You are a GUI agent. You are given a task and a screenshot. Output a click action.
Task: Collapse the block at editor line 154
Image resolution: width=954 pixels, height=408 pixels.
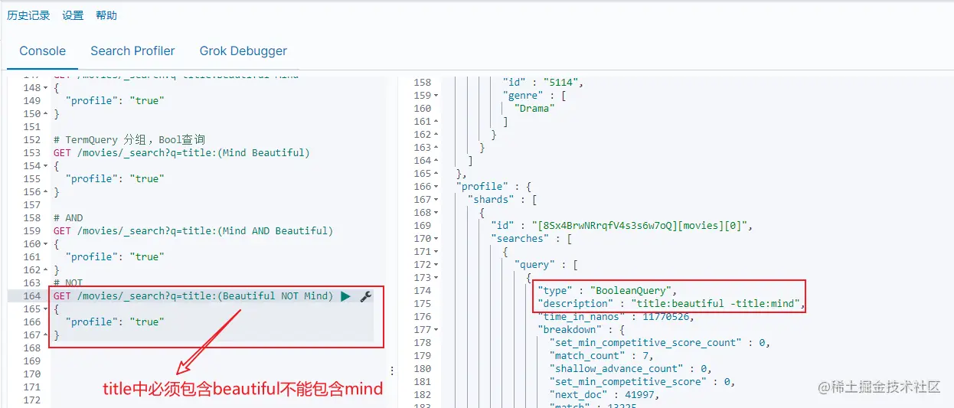point(46,166)
